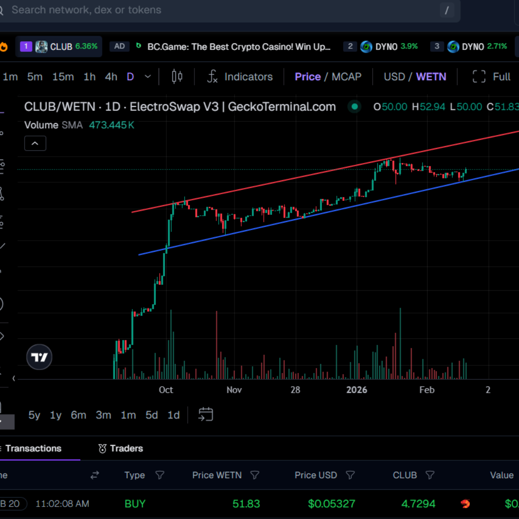Switch to the Traders tab
Image resolution: width=519 pixels, height=519 pixels.
point(120,448)
